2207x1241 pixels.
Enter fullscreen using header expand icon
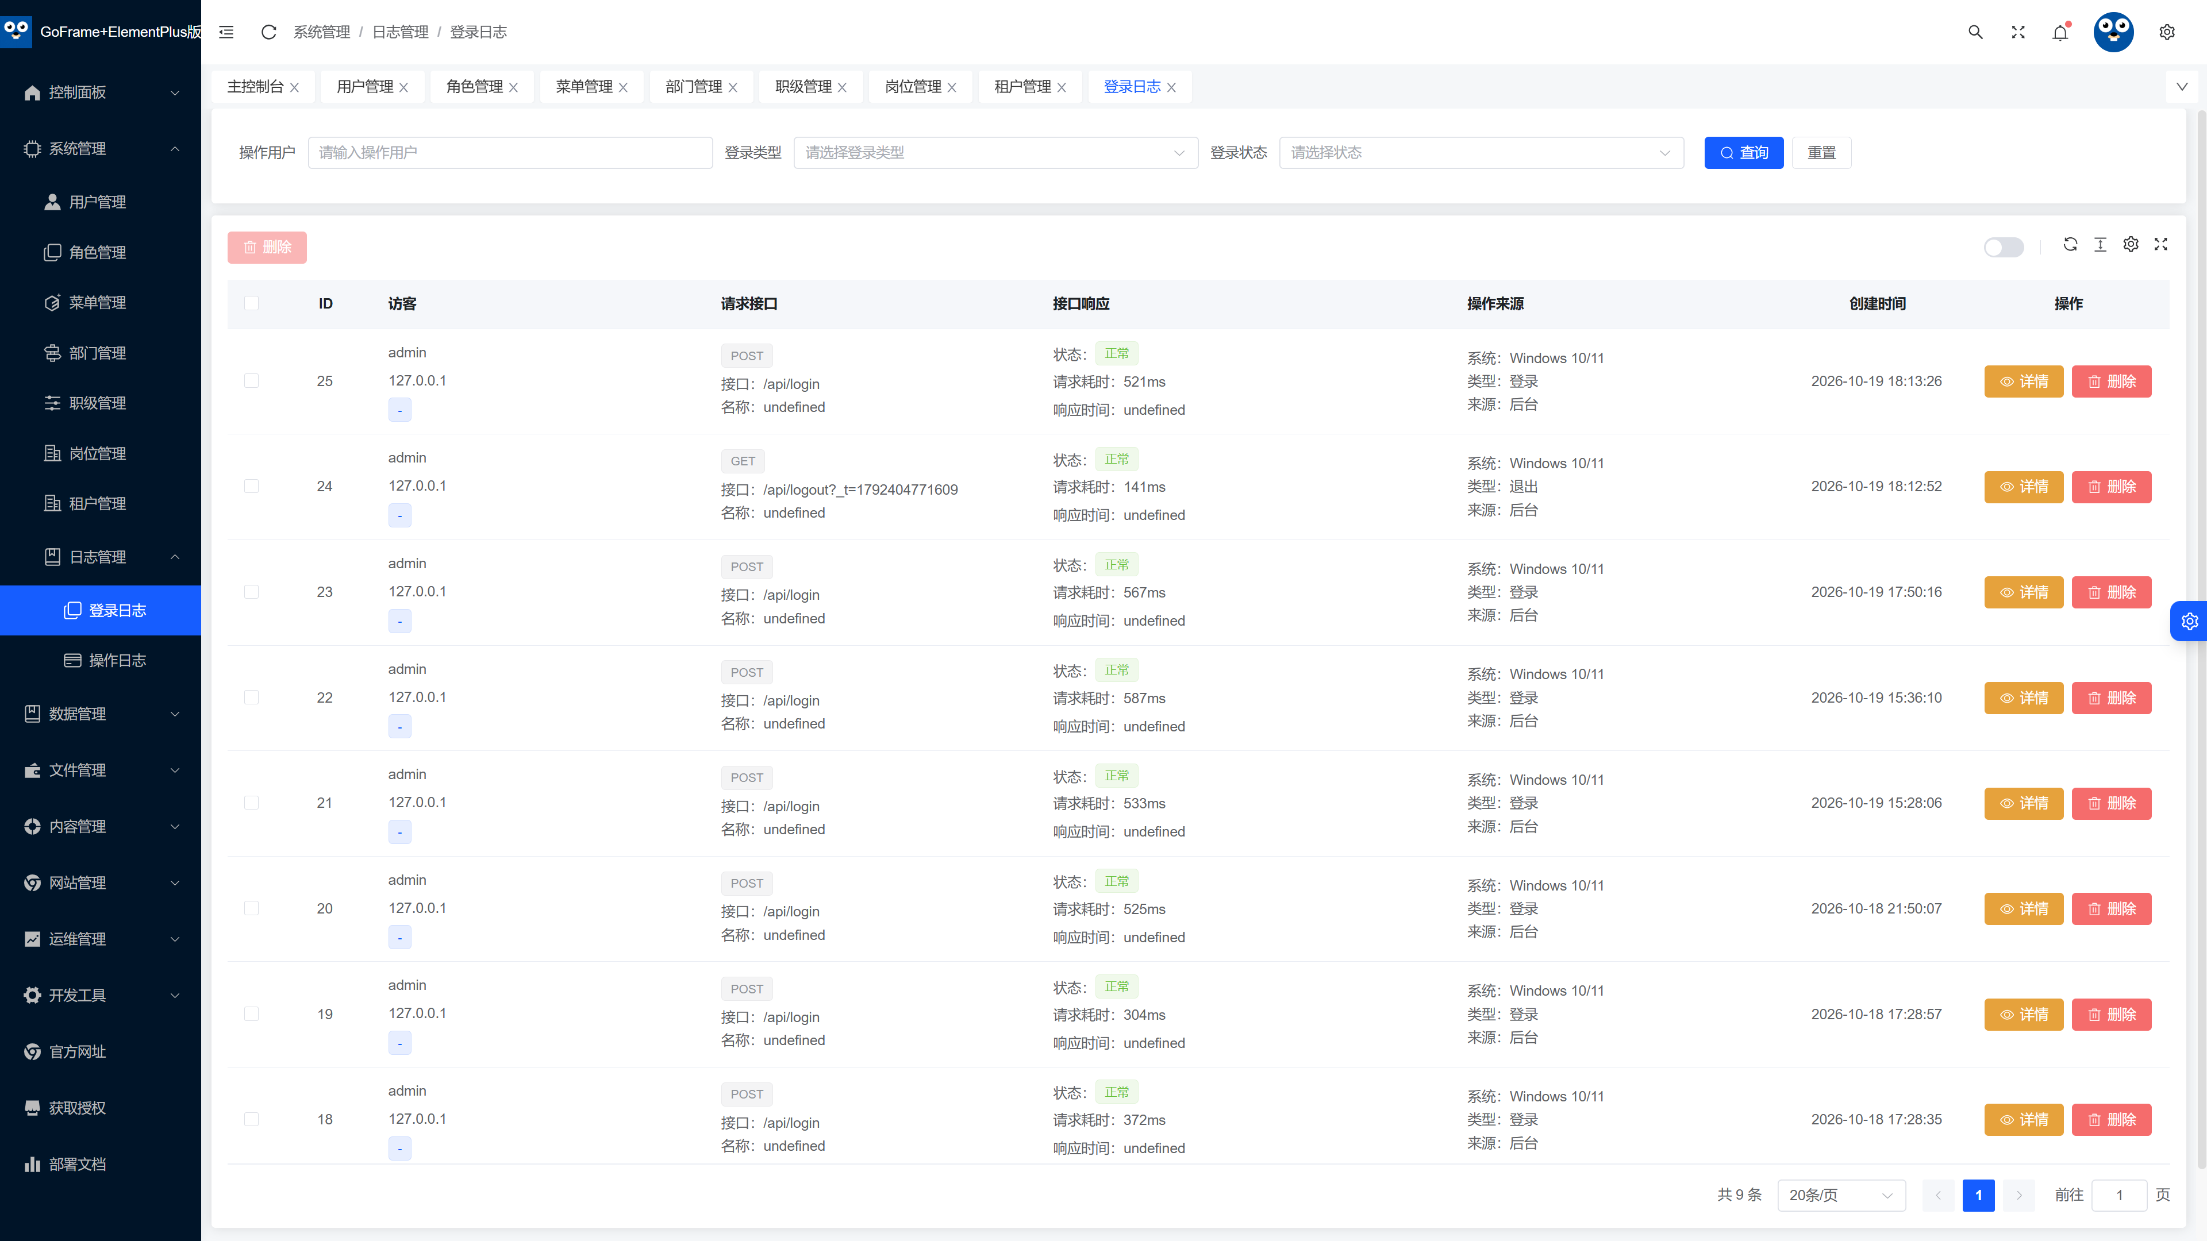[x=2018, y=32]
